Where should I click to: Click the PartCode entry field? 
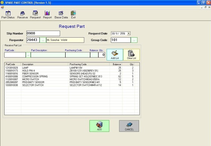15,55
